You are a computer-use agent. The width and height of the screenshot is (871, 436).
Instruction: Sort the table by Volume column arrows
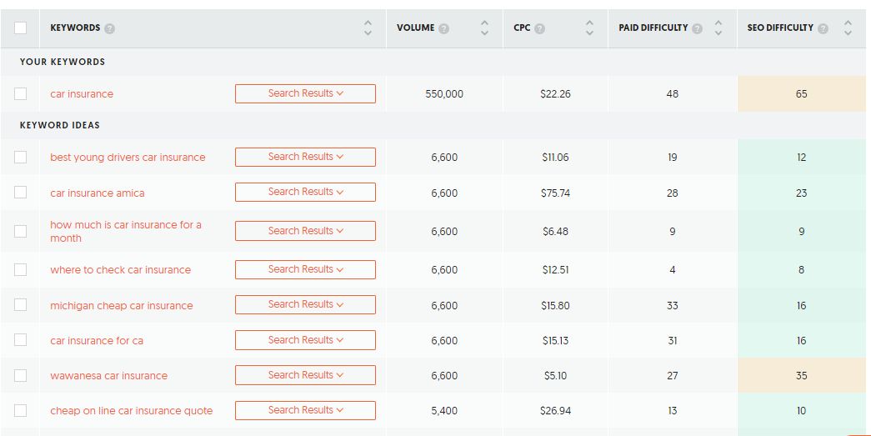pyautogui.click(x=484, y=28)
